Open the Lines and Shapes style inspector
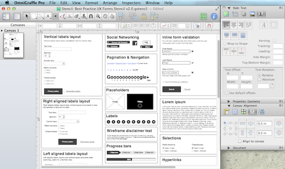Viewport: 285px width, 169px height. coord(235,14)
